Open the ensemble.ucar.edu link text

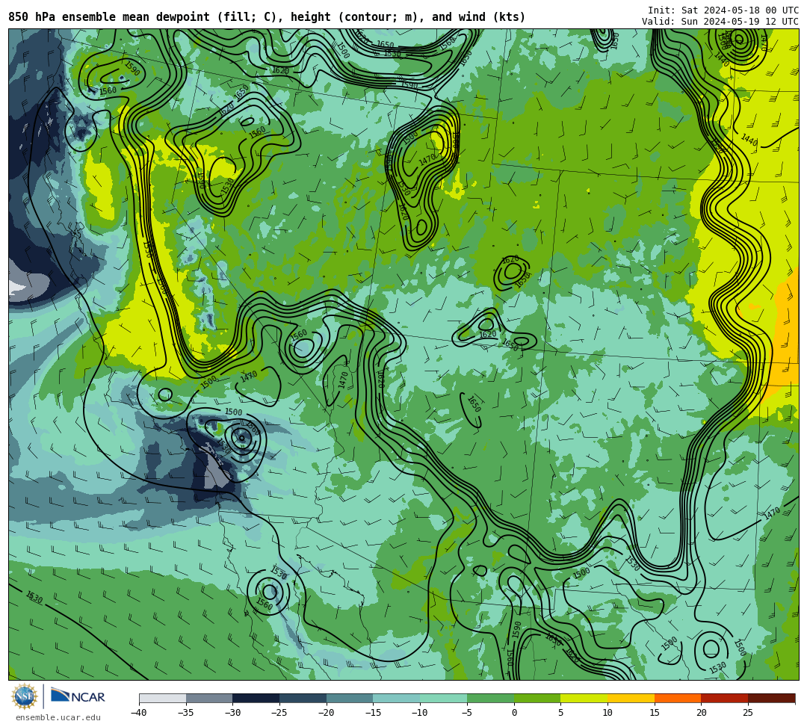point(58,717)
